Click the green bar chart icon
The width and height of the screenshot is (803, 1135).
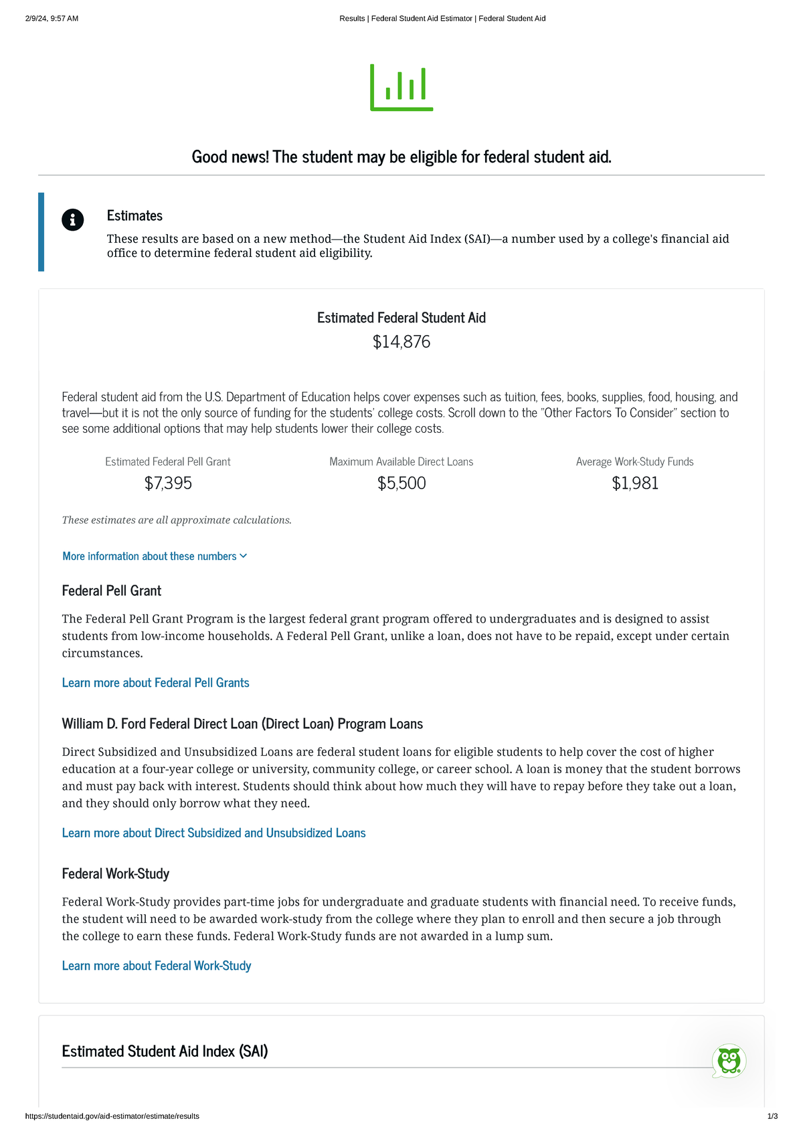401,88
